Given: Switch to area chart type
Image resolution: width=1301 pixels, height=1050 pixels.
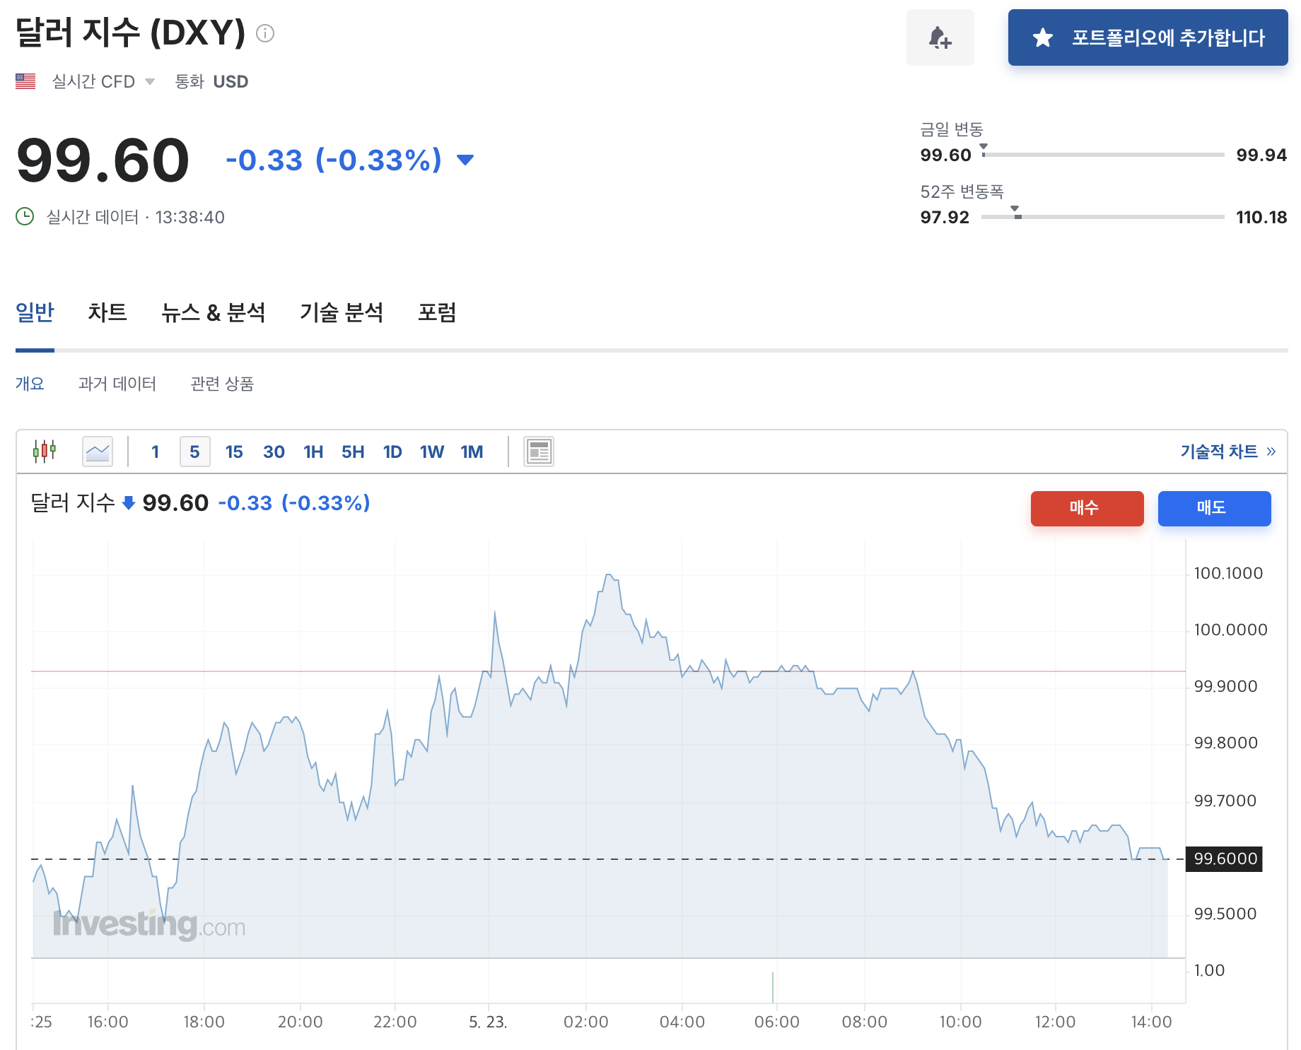Looking at the screenshot, I should [x=98, y=451].
